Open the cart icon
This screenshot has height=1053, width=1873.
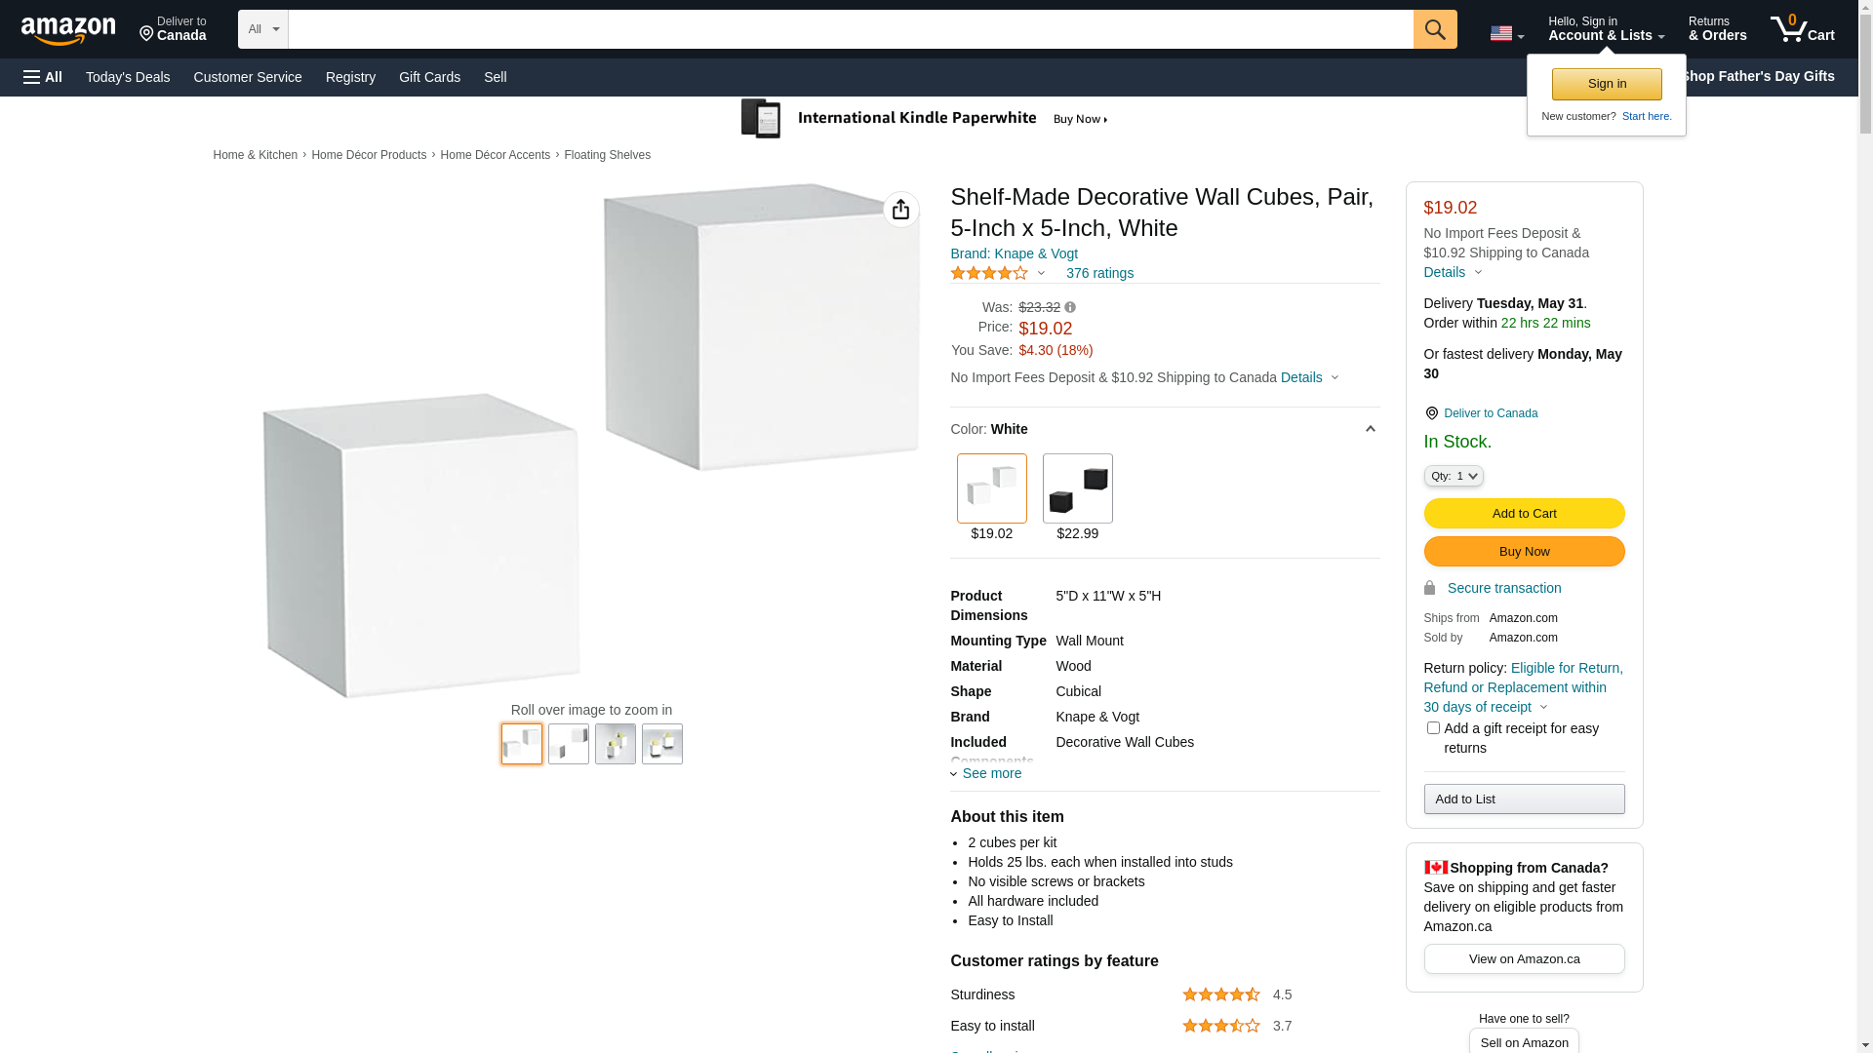tap(1801, 29)
